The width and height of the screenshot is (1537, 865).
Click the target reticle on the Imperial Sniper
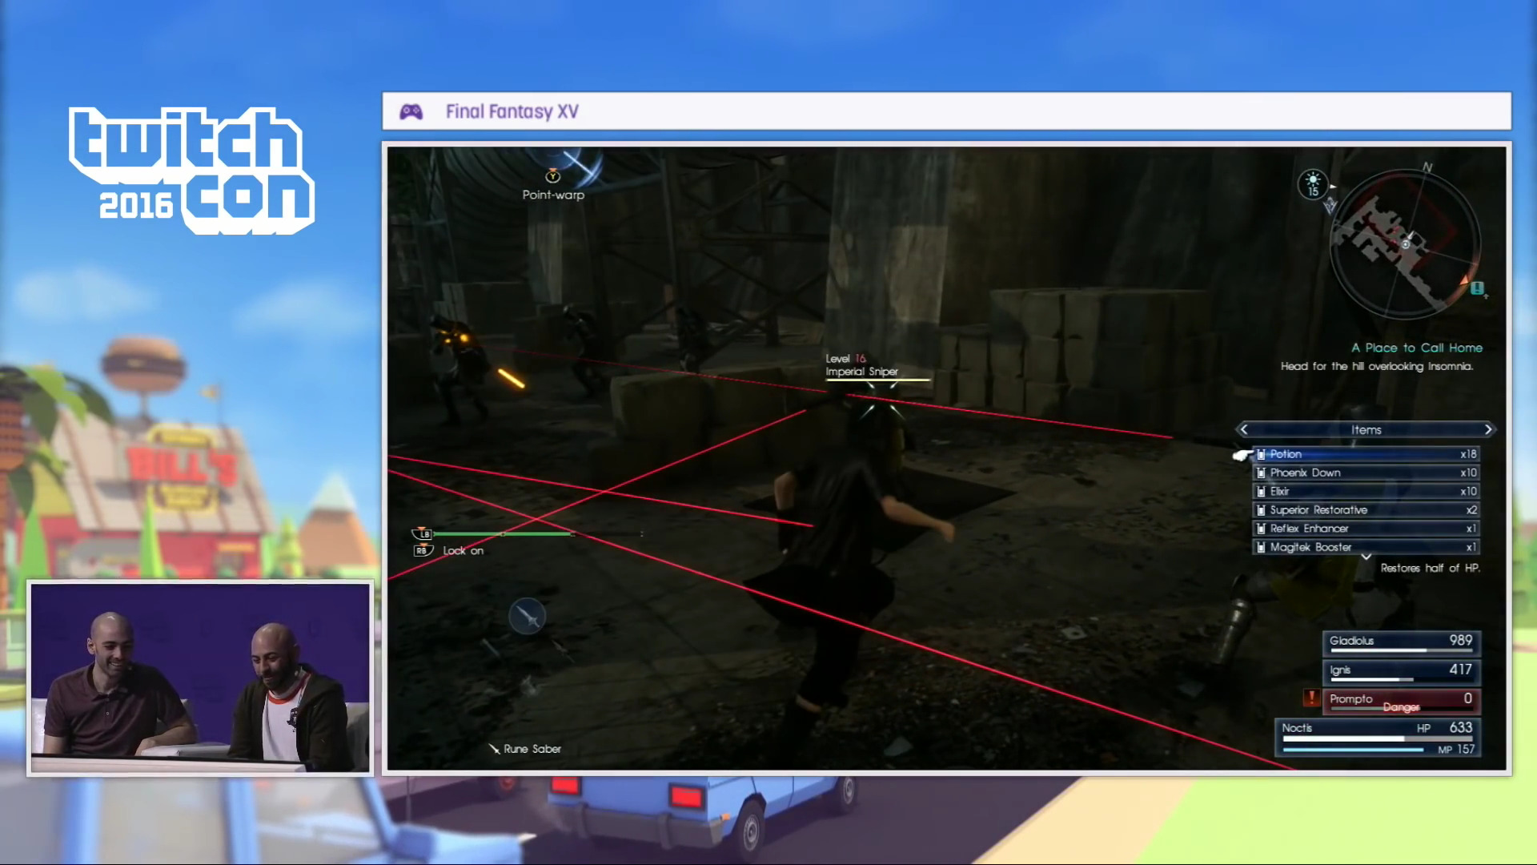pos(882,401)
